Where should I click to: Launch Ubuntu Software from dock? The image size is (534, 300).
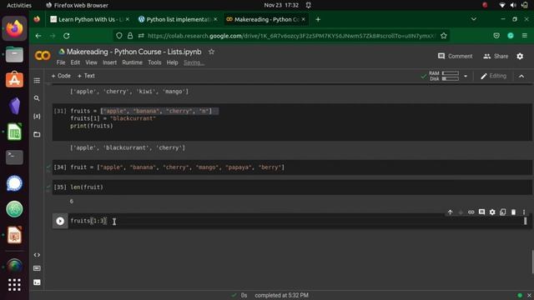pyautogui.click(x=14, y=80)
